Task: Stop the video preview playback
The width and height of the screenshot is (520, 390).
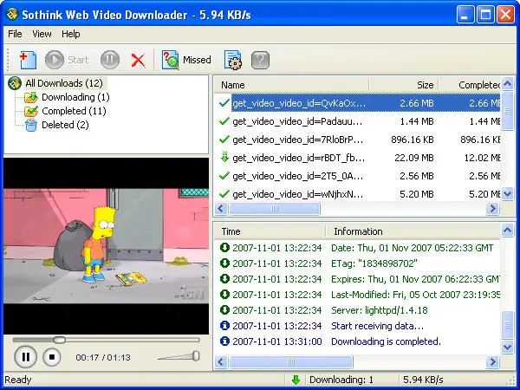Action: tap(51, 356)
